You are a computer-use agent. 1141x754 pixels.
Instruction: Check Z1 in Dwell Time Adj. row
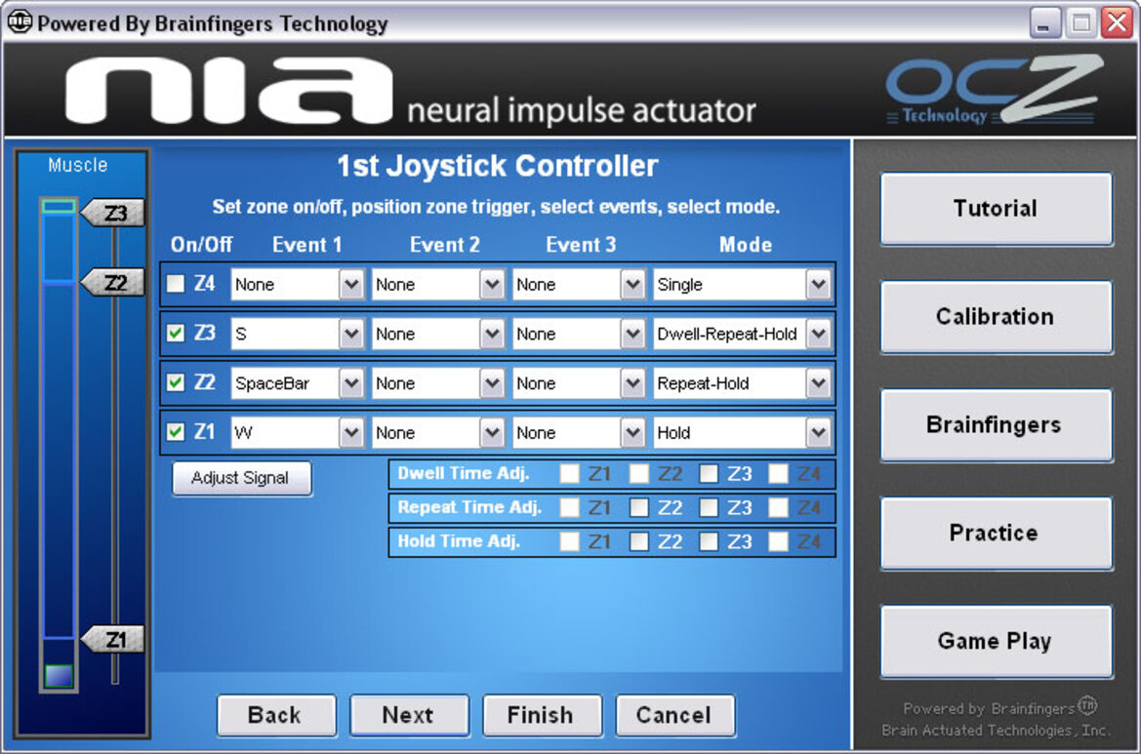click(x=570, y=474)
